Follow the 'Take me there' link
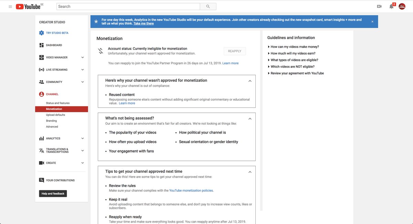This screenshot has width=413, height=224. point(144,24)
